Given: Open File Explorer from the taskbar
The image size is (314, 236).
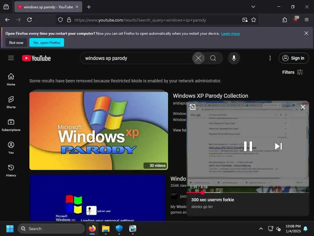Looking at the screenshot, I should click(x=106, y=229).
